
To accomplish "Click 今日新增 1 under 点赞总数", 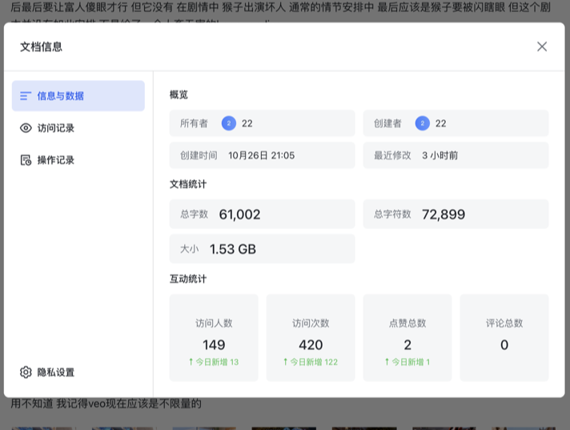I will (407, 362).
